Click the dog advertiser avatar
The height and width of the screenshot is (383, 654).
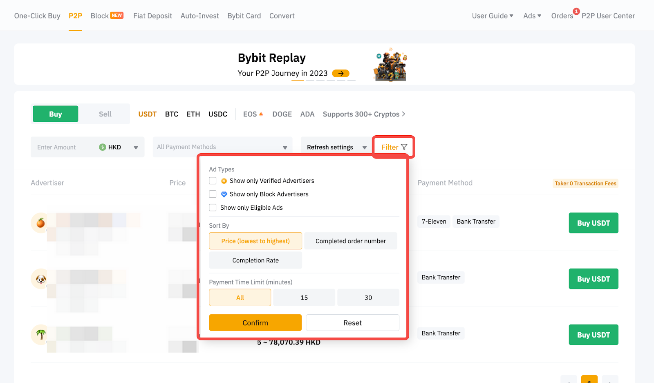(40, 279)
